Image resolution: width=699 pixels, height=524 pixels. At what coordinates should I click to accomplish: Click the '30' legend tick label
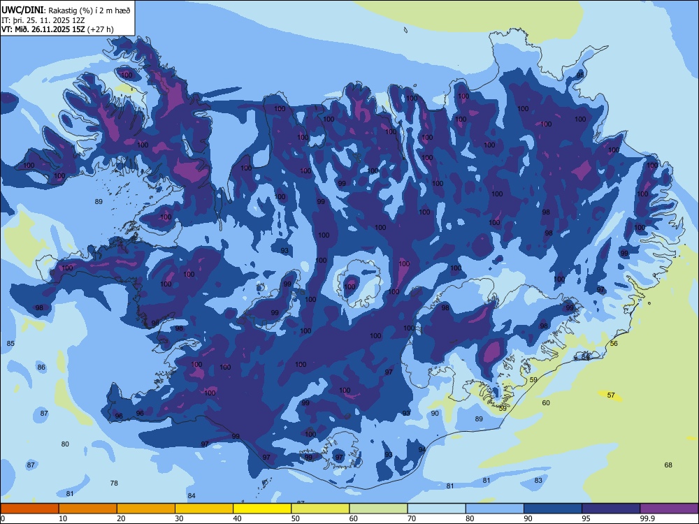(x=179, y=518)
